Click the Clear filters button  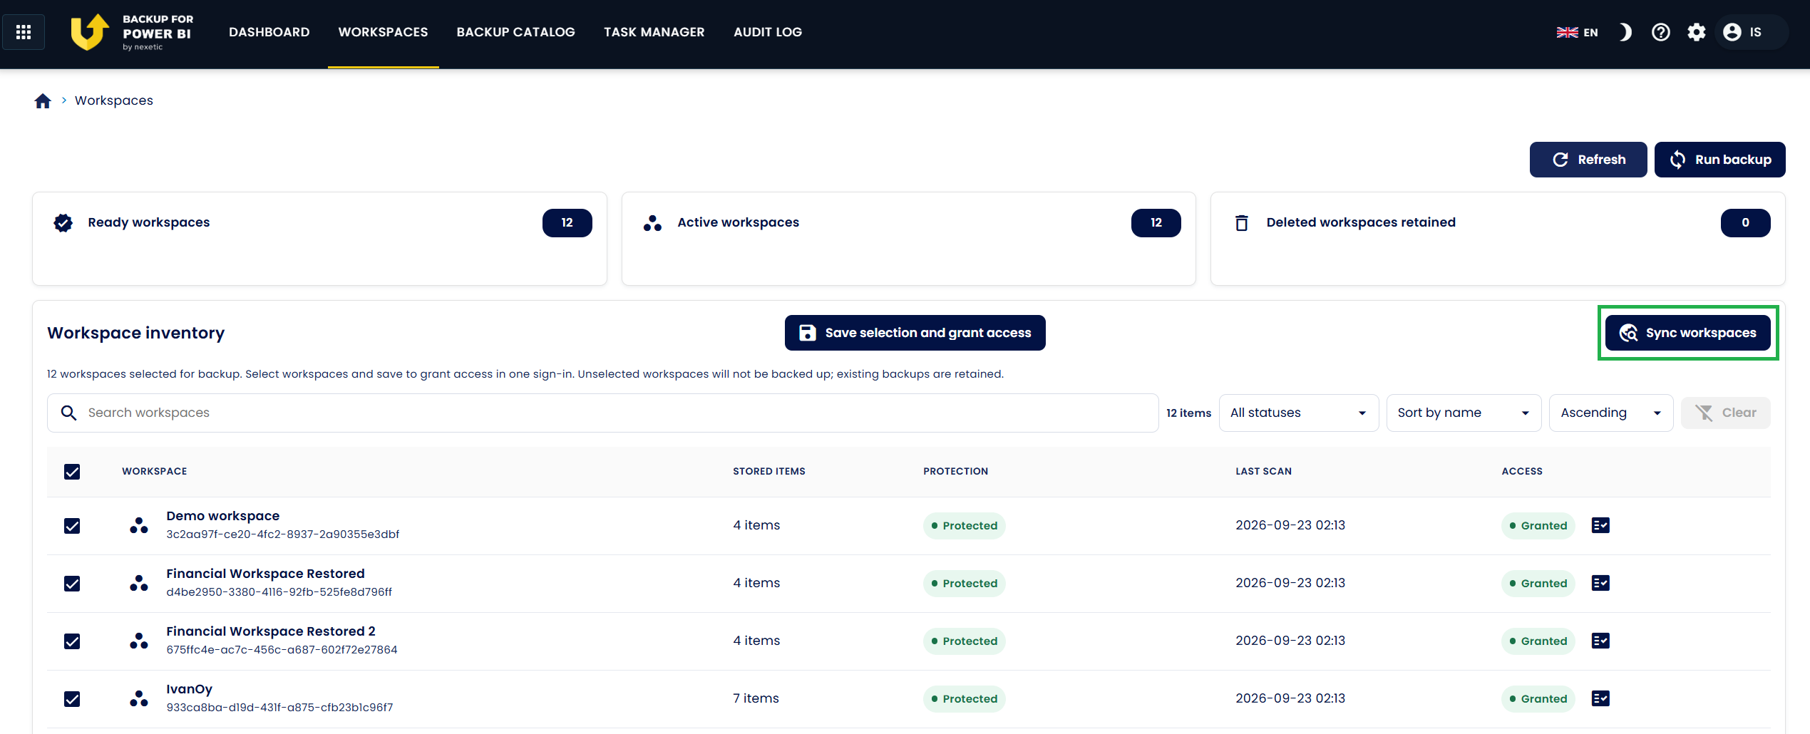point(1725,413)
